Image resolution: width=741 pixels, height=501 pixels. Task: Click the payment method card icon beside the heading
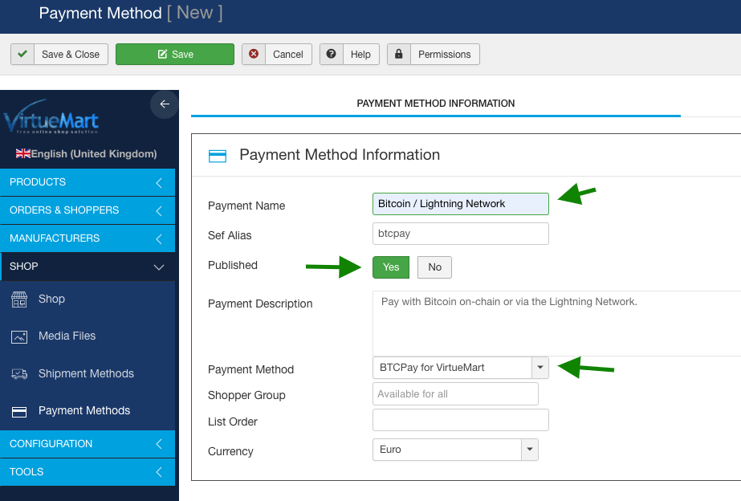tap(218, 155)
